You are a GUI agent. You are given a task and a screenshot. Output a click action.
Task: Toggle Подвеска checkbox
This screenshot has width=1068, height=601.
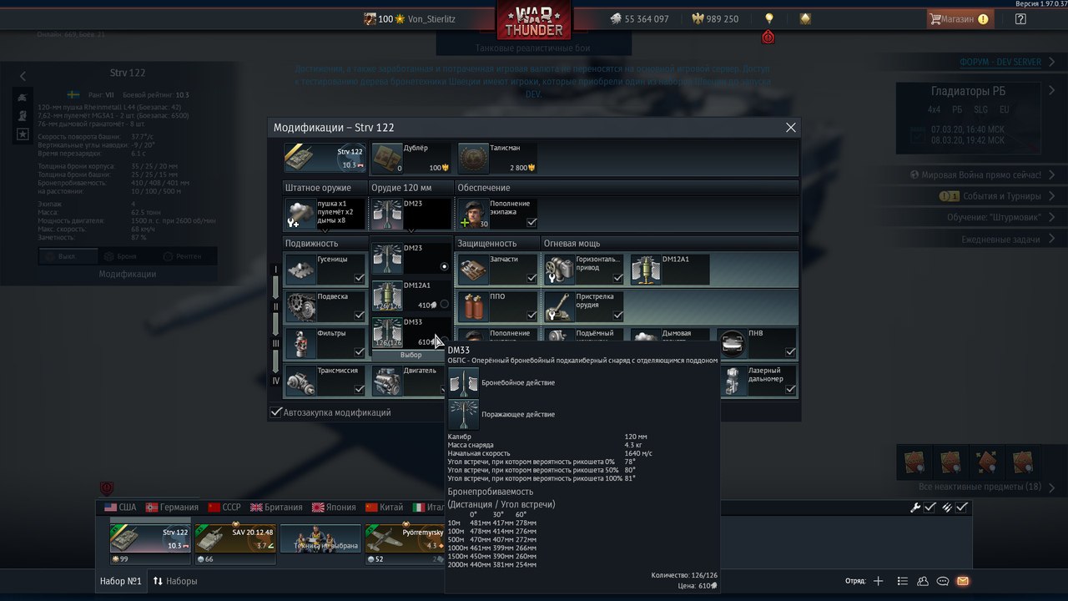click(x=360, y=316)
